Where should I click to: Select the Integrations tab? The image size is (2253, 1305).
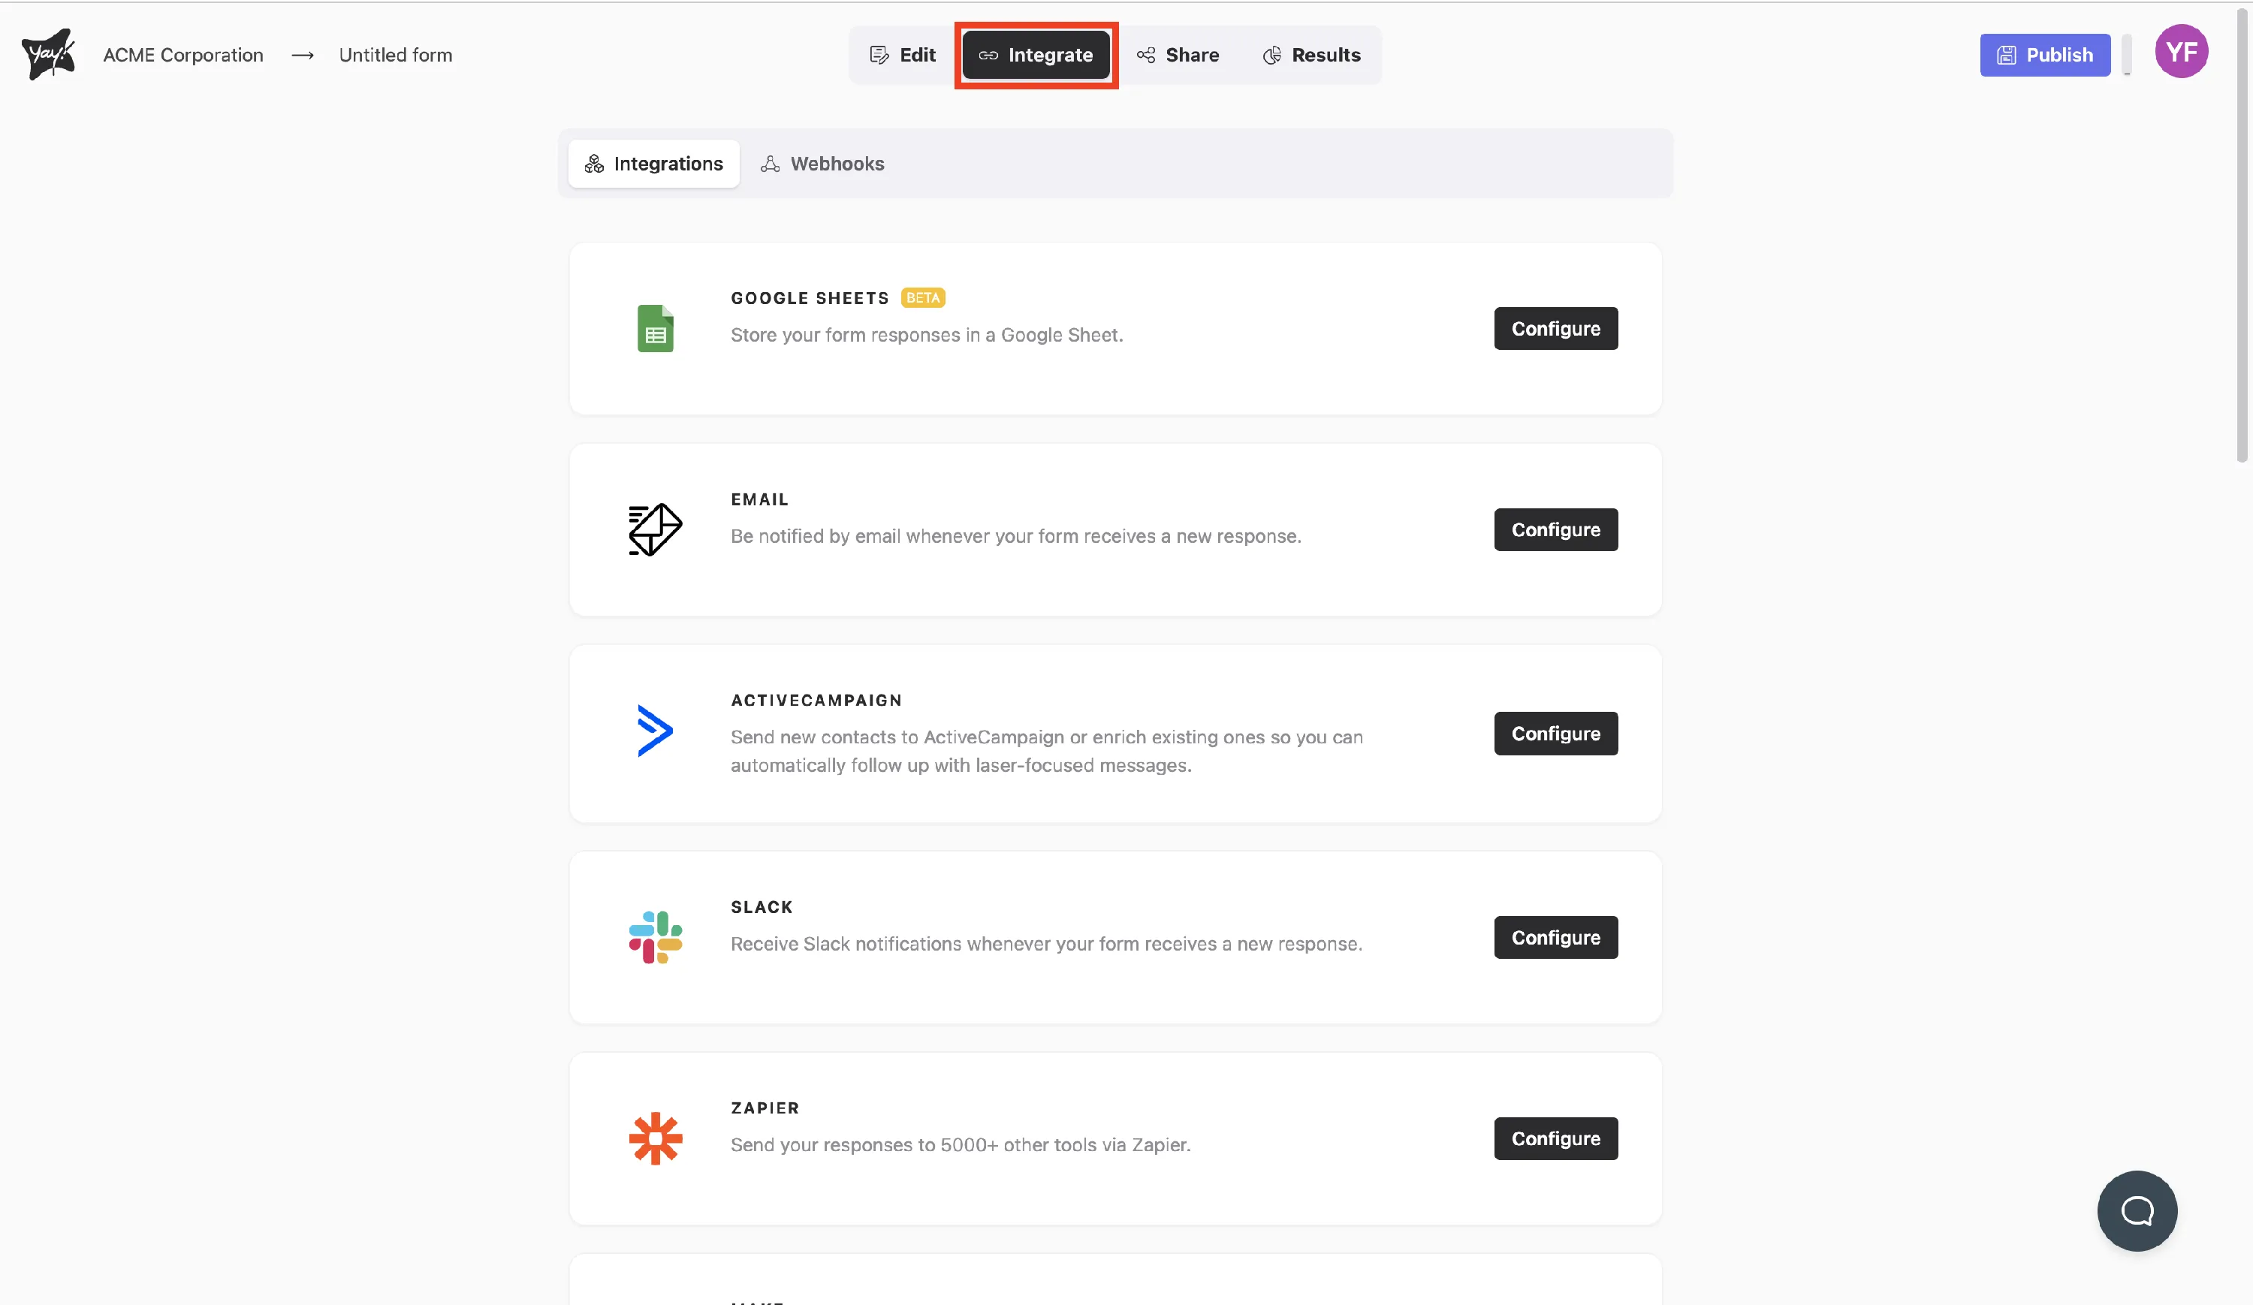(653, 164)
